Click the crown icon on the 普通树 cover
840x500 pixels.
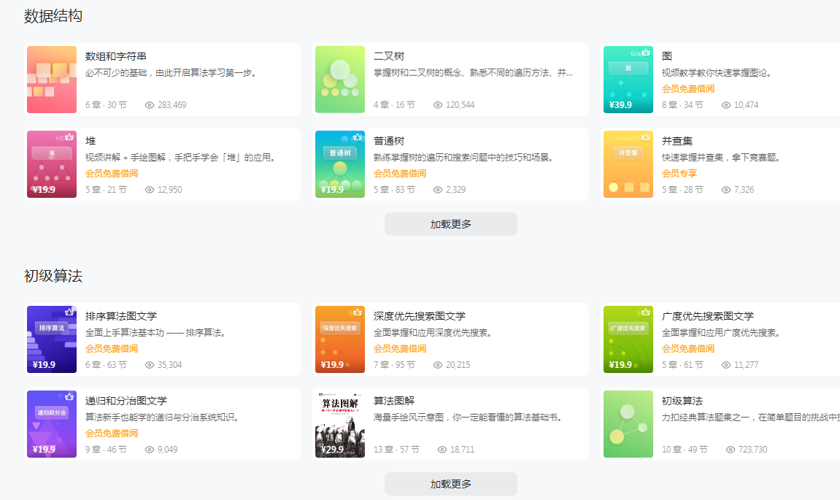click(x=358, y=136)
